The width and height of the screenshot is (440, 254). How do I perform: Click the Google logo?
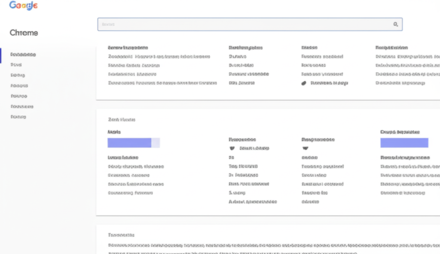click(x=23, y=5)
